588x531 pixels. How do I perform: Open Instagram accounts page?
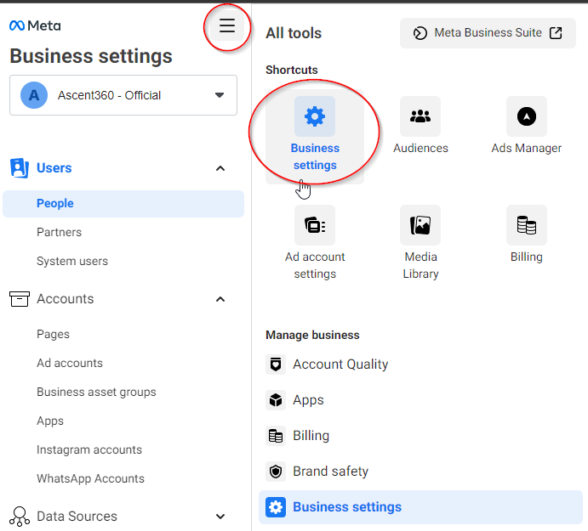point(89,450)
